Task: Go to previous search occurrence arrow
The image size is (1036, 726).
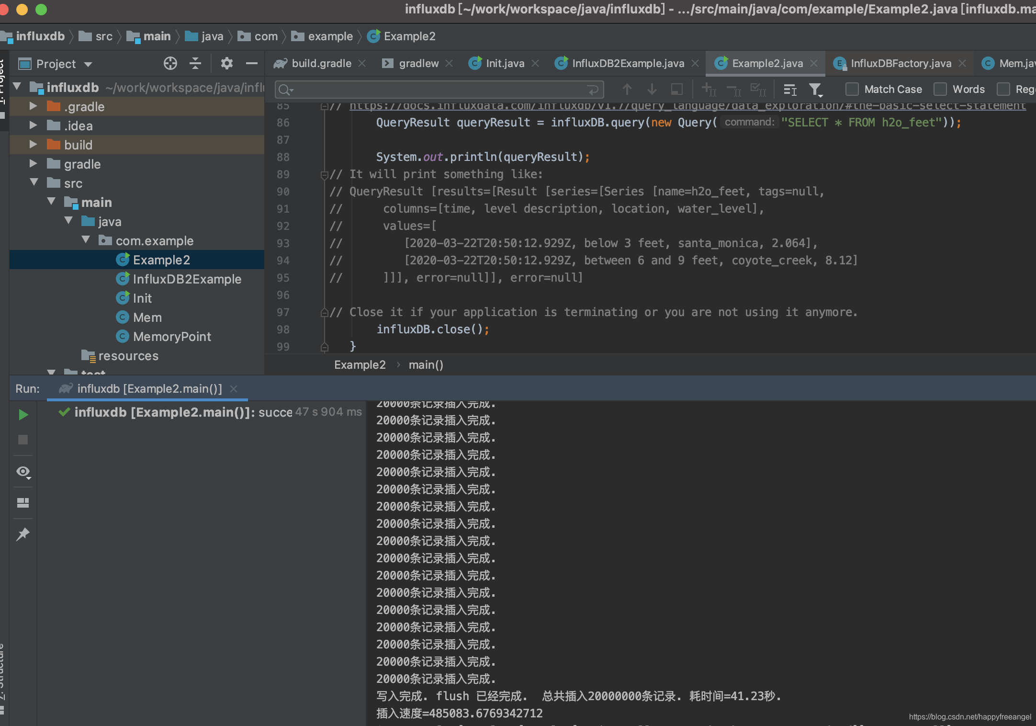Action: coord(627,90)
